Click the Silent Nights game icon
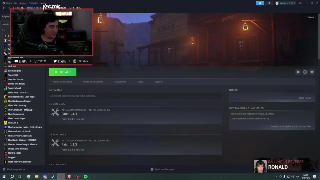320x180 pixels. coord(5,71)
